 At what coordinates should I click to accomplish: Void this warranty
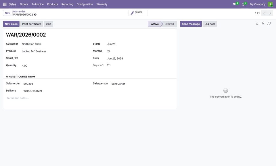[48, 24]
